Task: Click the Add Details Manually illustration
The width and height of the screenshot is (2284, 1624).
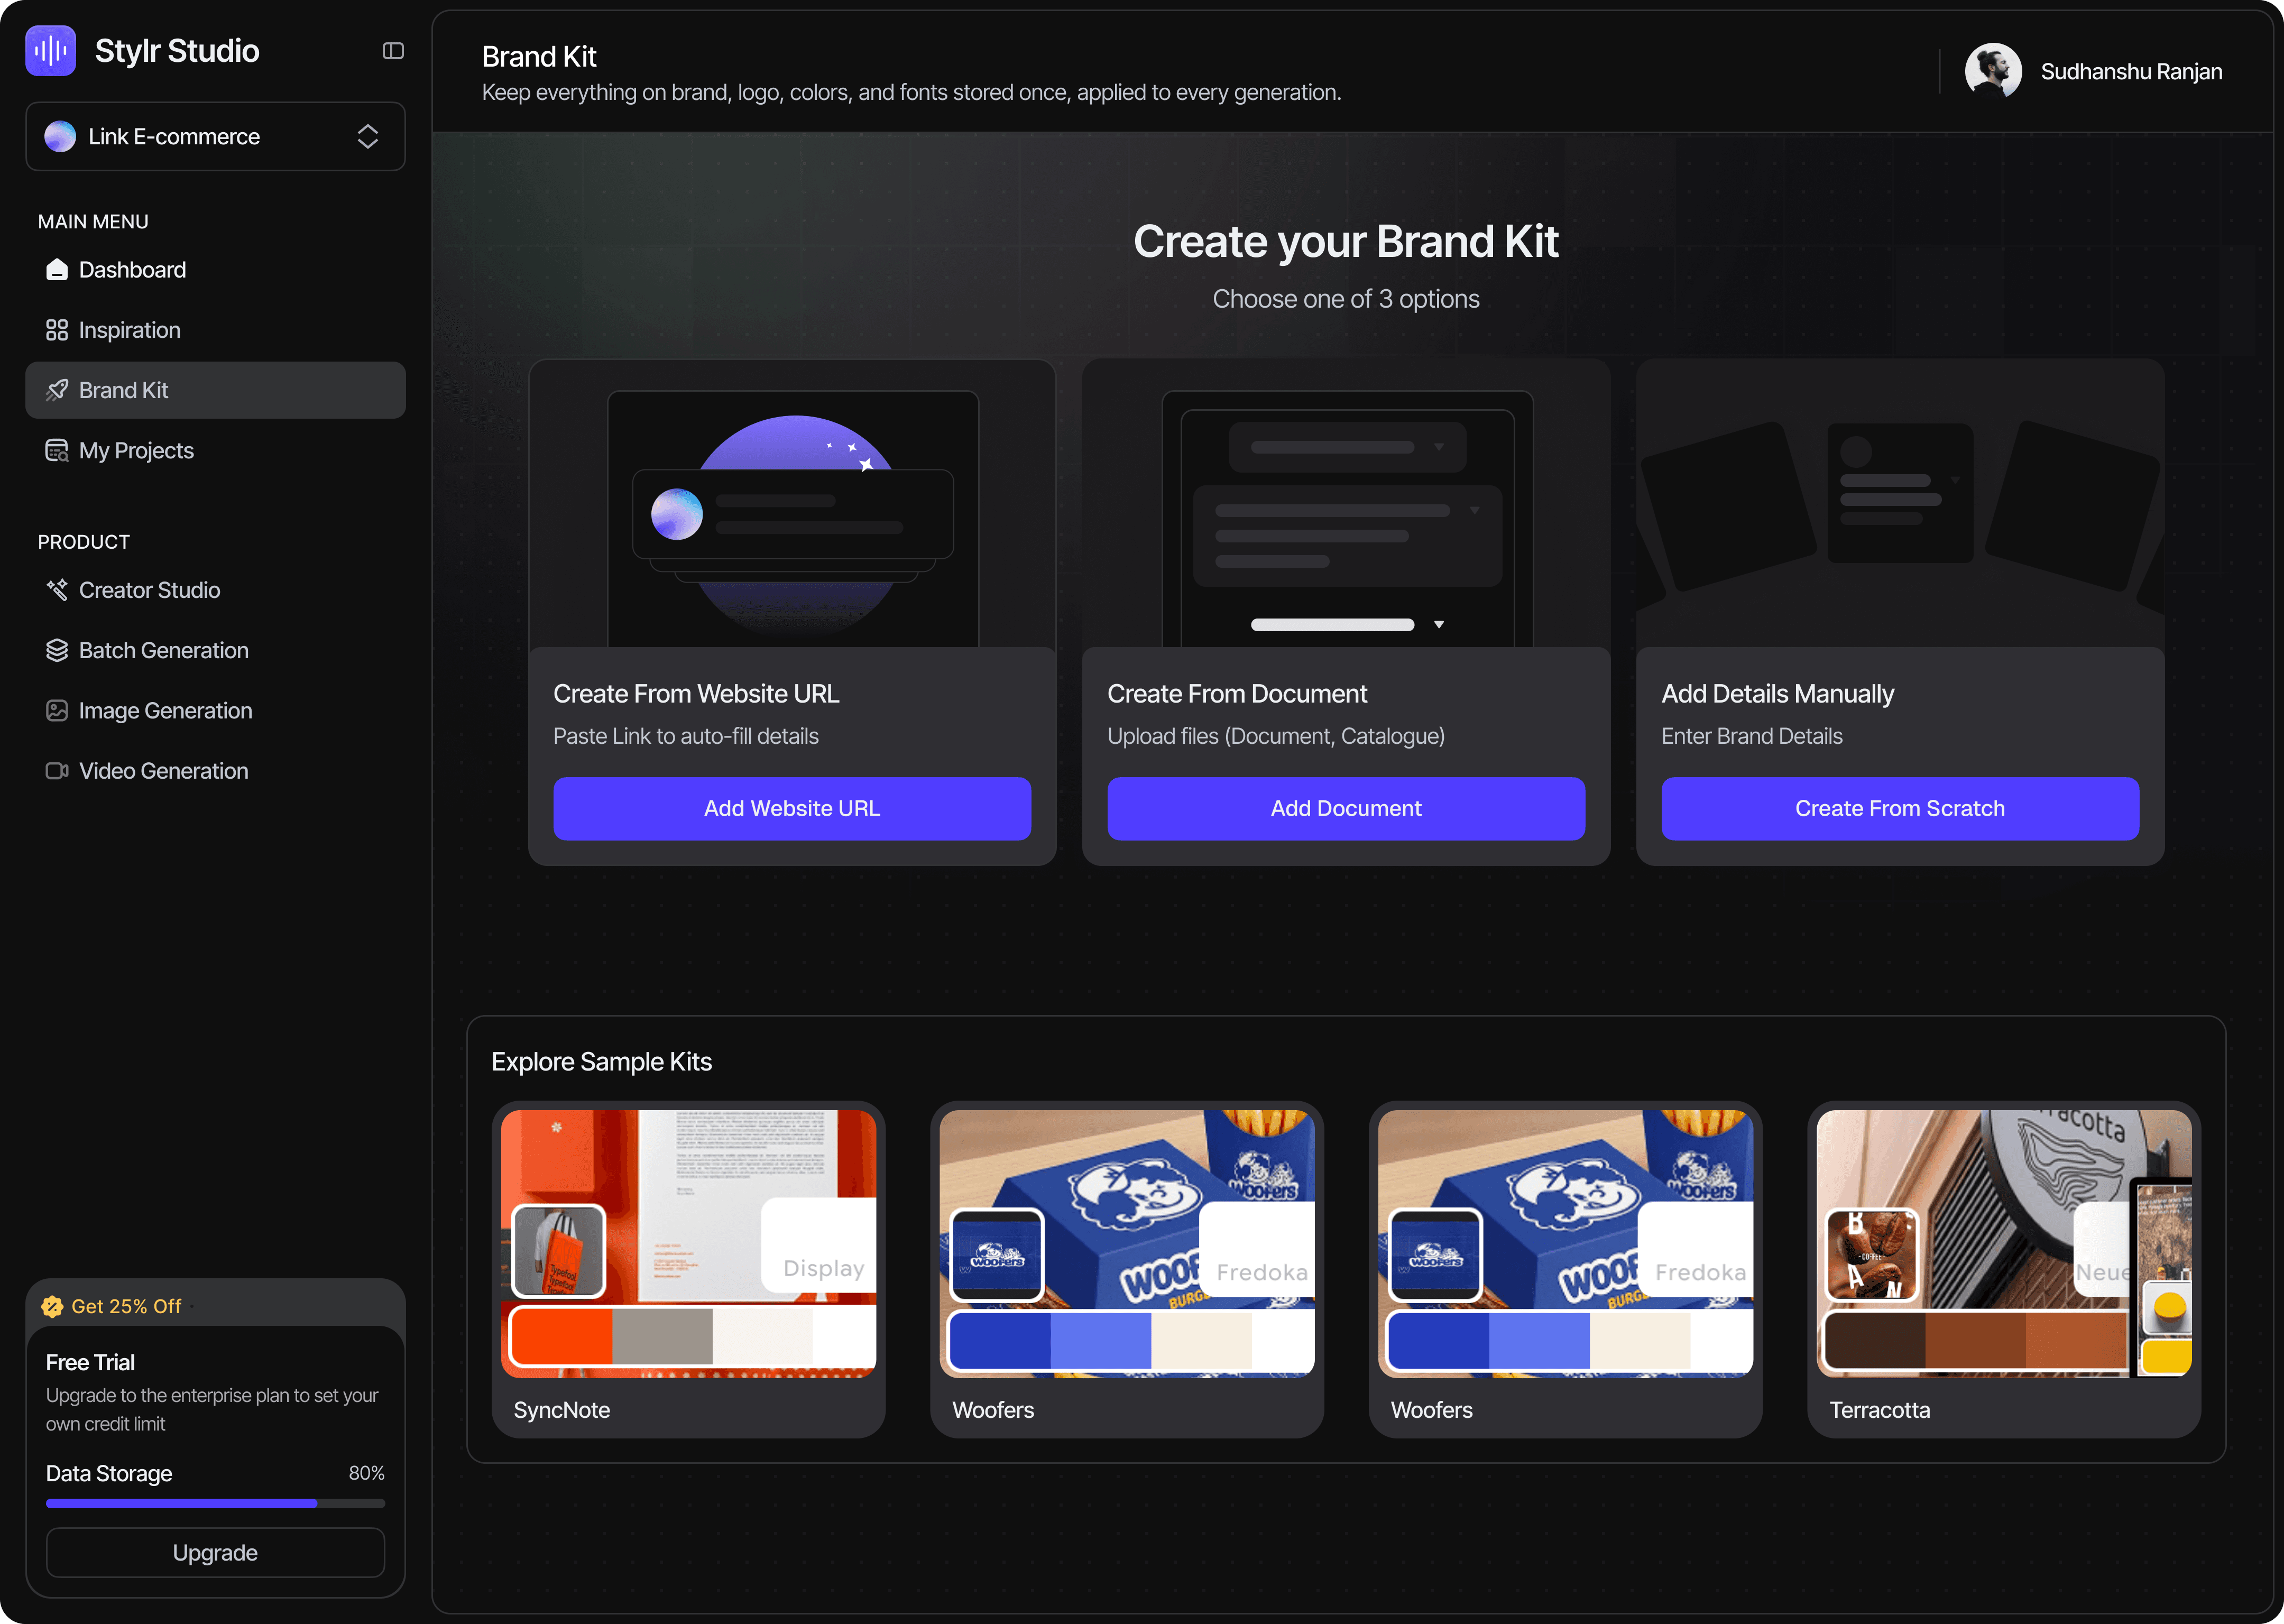Action: [x=1900, y=504]
